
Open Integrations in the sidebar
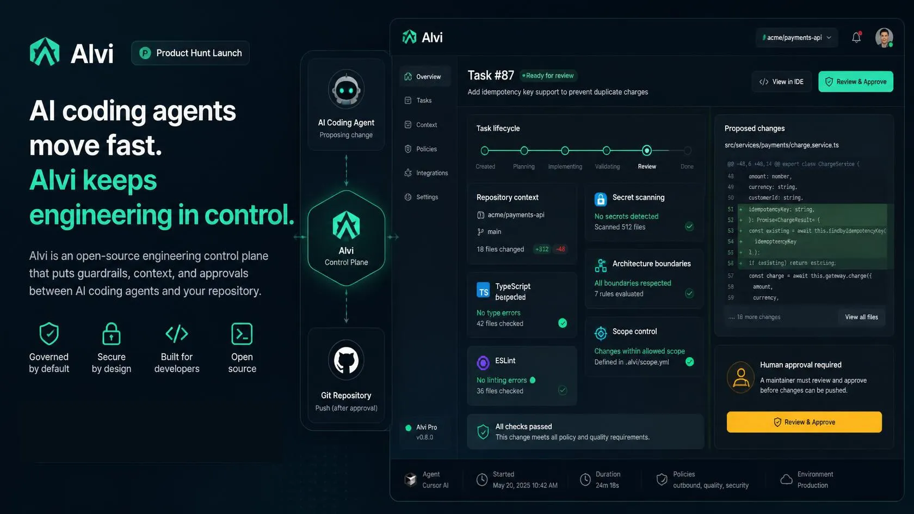pyautogui.click(x=425, y=173)
